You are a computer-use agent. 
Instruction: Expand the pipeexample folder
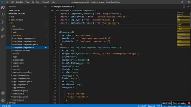[28, 60]
